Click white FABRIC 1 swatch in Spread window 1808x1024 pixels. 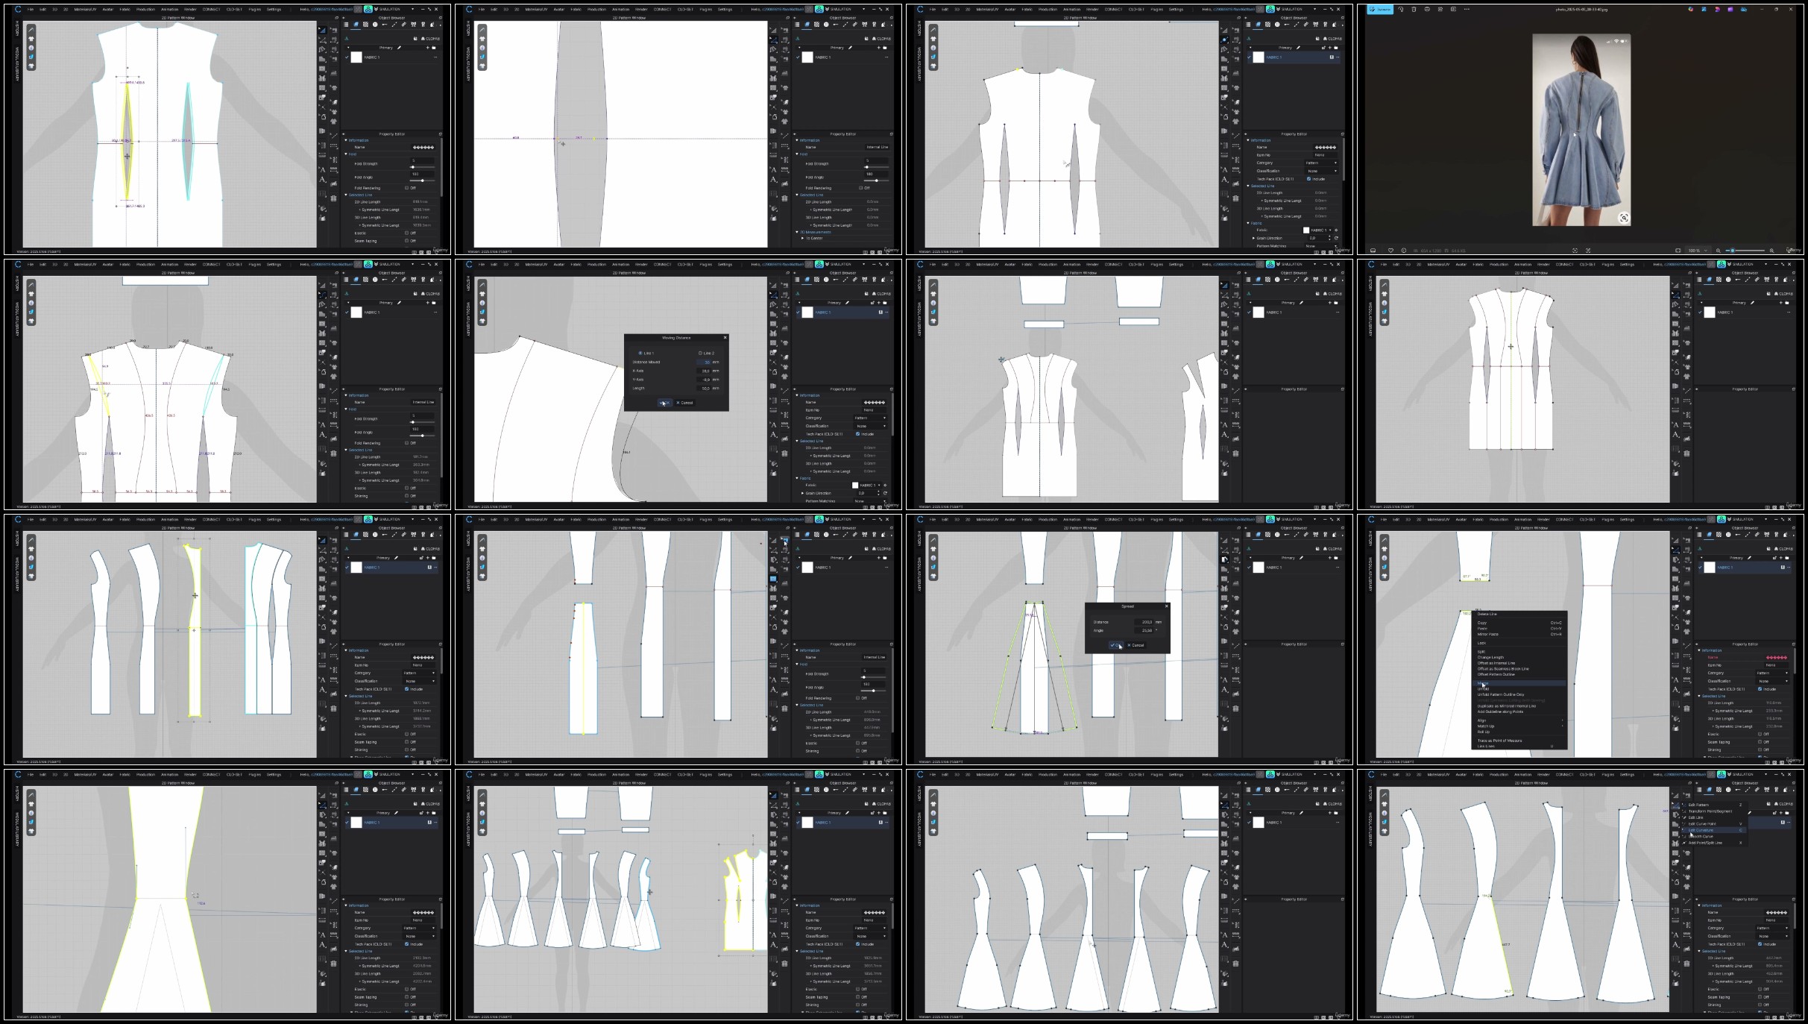tap(1259, 568)
